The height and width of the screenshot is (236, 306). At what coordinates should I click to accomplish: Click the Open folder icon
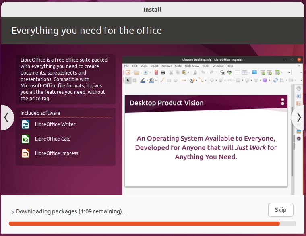coord(136,72)
